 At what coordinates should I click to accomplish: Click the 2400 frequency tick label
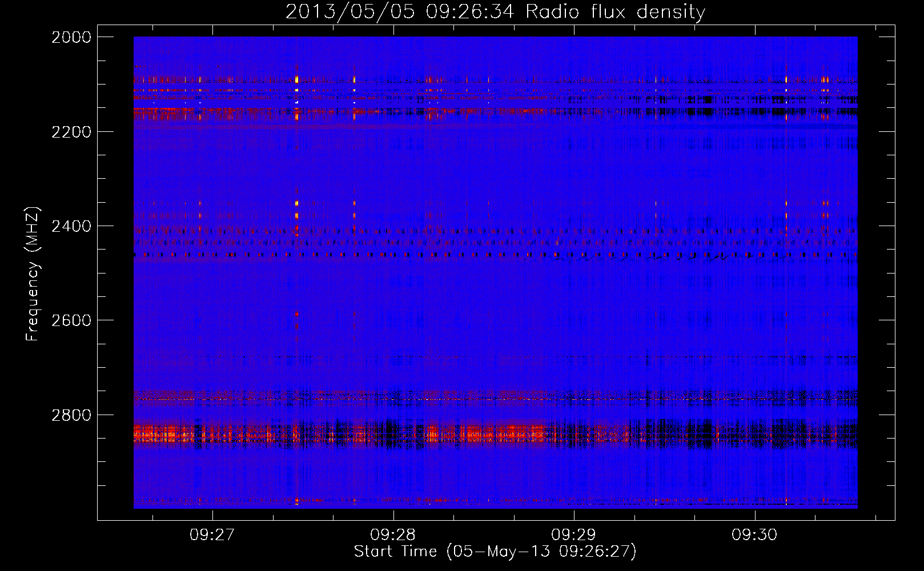71,226
